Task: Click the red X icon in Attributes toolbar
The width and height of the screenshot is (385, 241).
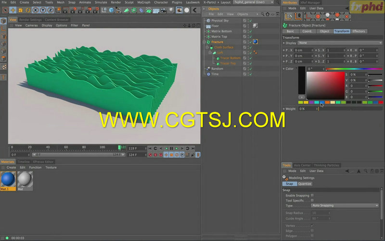Action: click(x=346, y=16)
